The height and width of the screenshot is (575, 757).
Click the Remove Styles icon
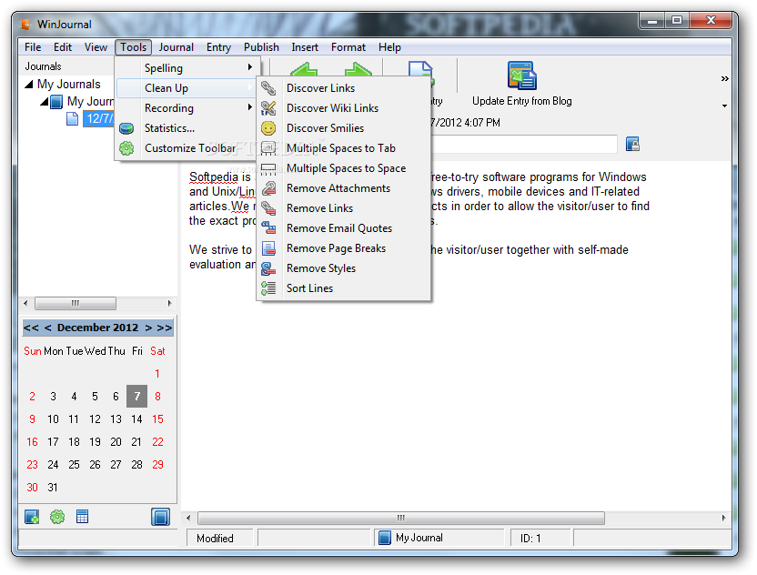[268, 268]
